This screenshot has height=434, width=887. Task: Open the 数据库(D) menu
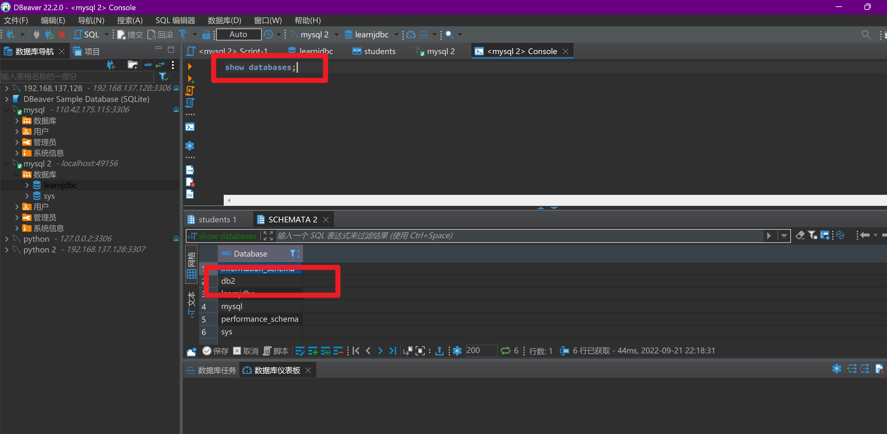click(224, 20)
